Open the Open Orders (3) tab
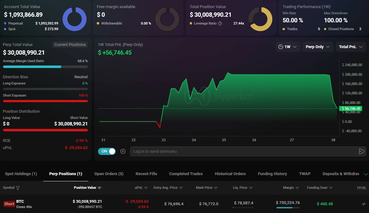 point(109,174)
